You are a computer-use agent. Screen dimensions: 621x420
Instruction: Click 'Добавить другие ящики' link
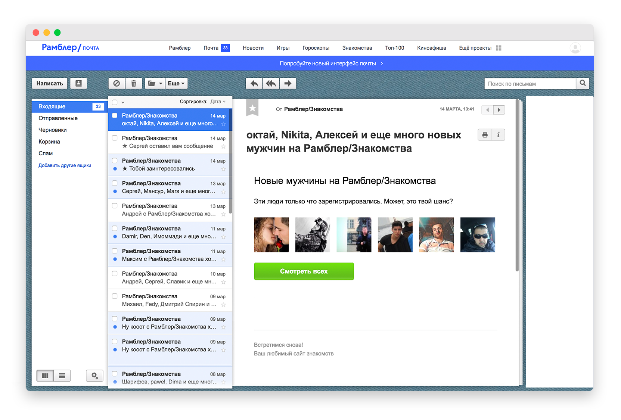tap(65, 165)
